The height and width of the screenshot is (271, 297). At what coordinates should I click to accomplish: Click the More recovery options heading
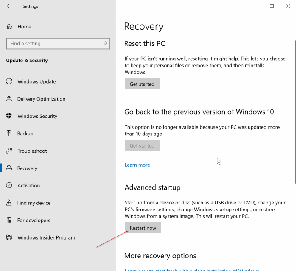[x=160, y=256]
